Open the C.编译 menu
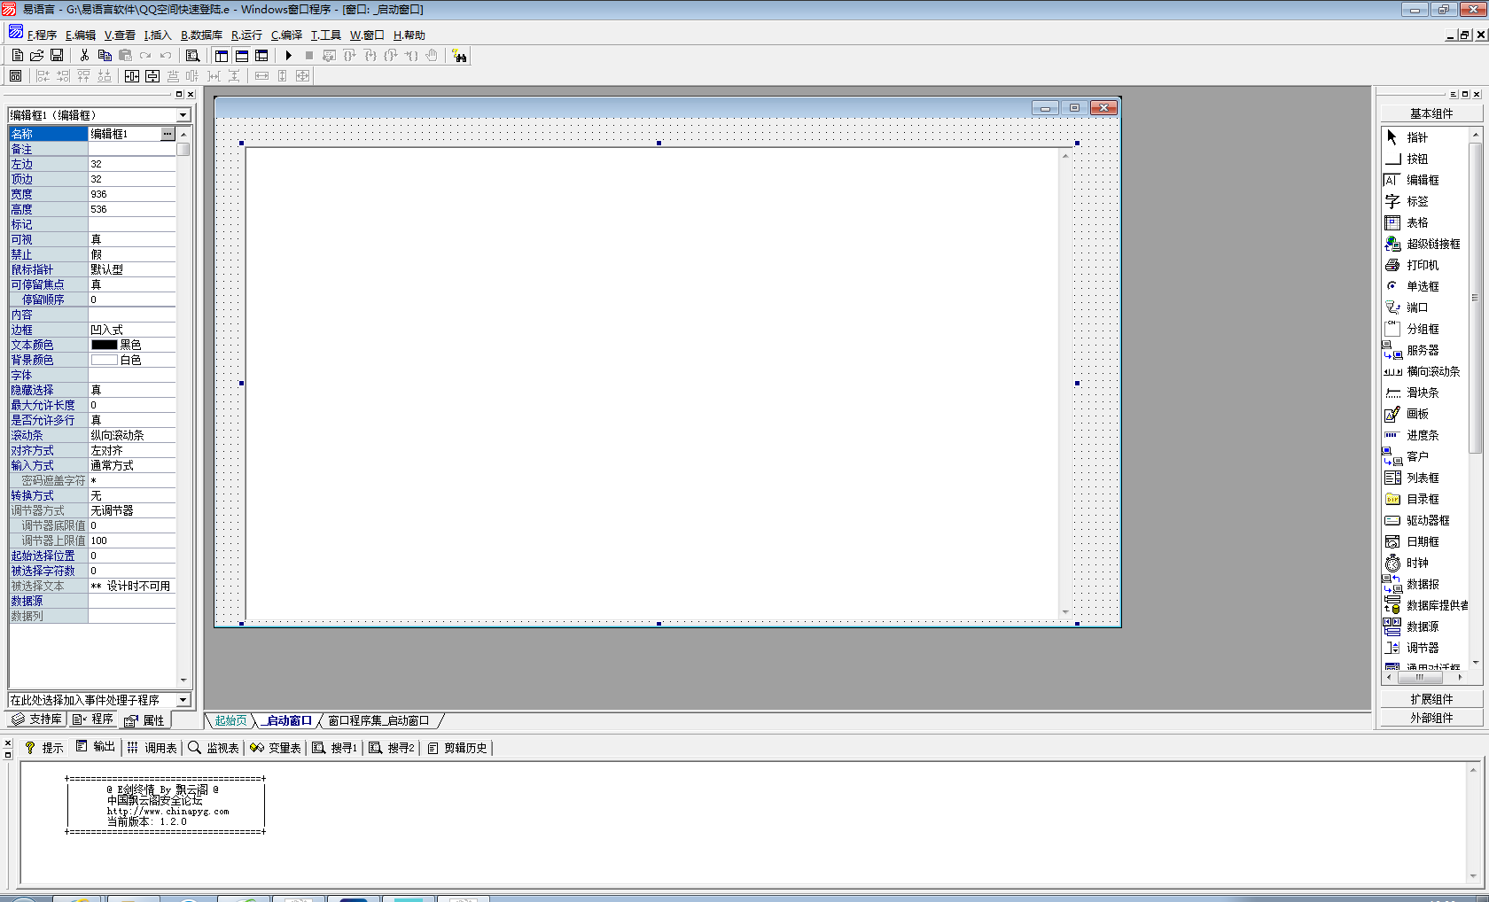The width and height of the screenshot is (1489, 902). coord(286,35)
